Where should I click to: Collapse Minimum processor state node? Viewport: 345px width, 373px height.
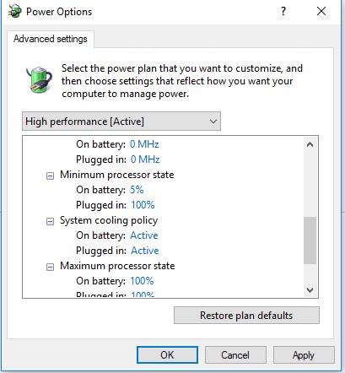pos(50,176)
